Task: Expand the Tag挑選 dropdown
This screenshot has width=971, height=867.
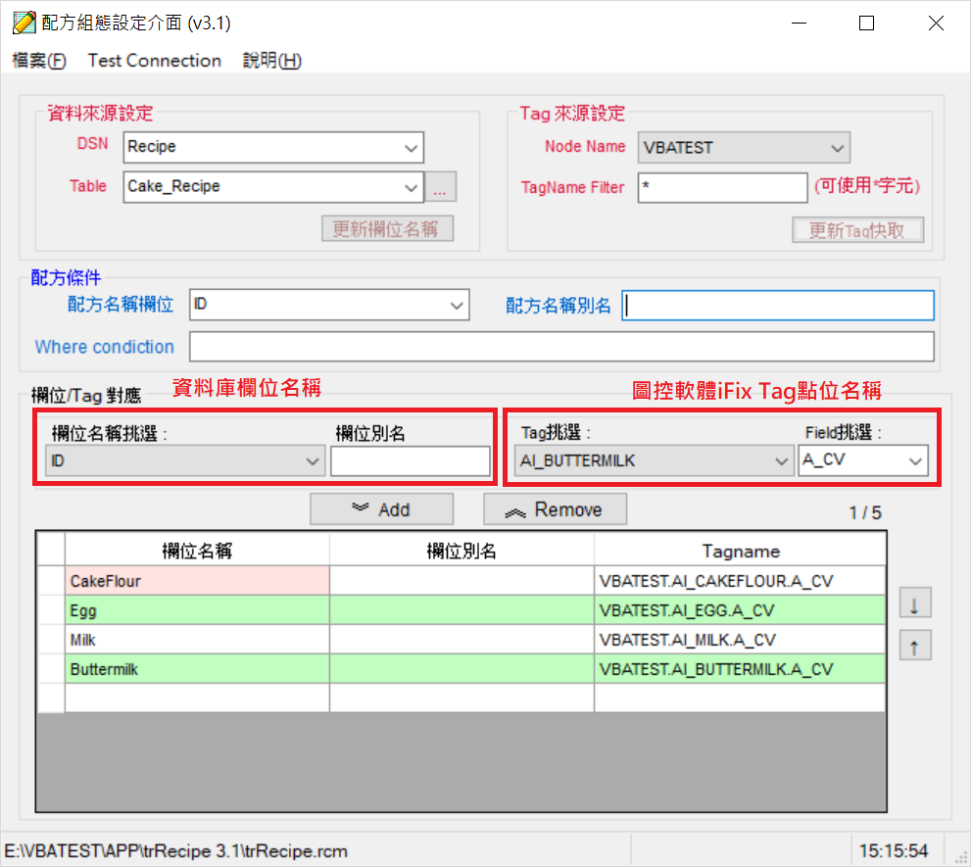Action: 781,461
